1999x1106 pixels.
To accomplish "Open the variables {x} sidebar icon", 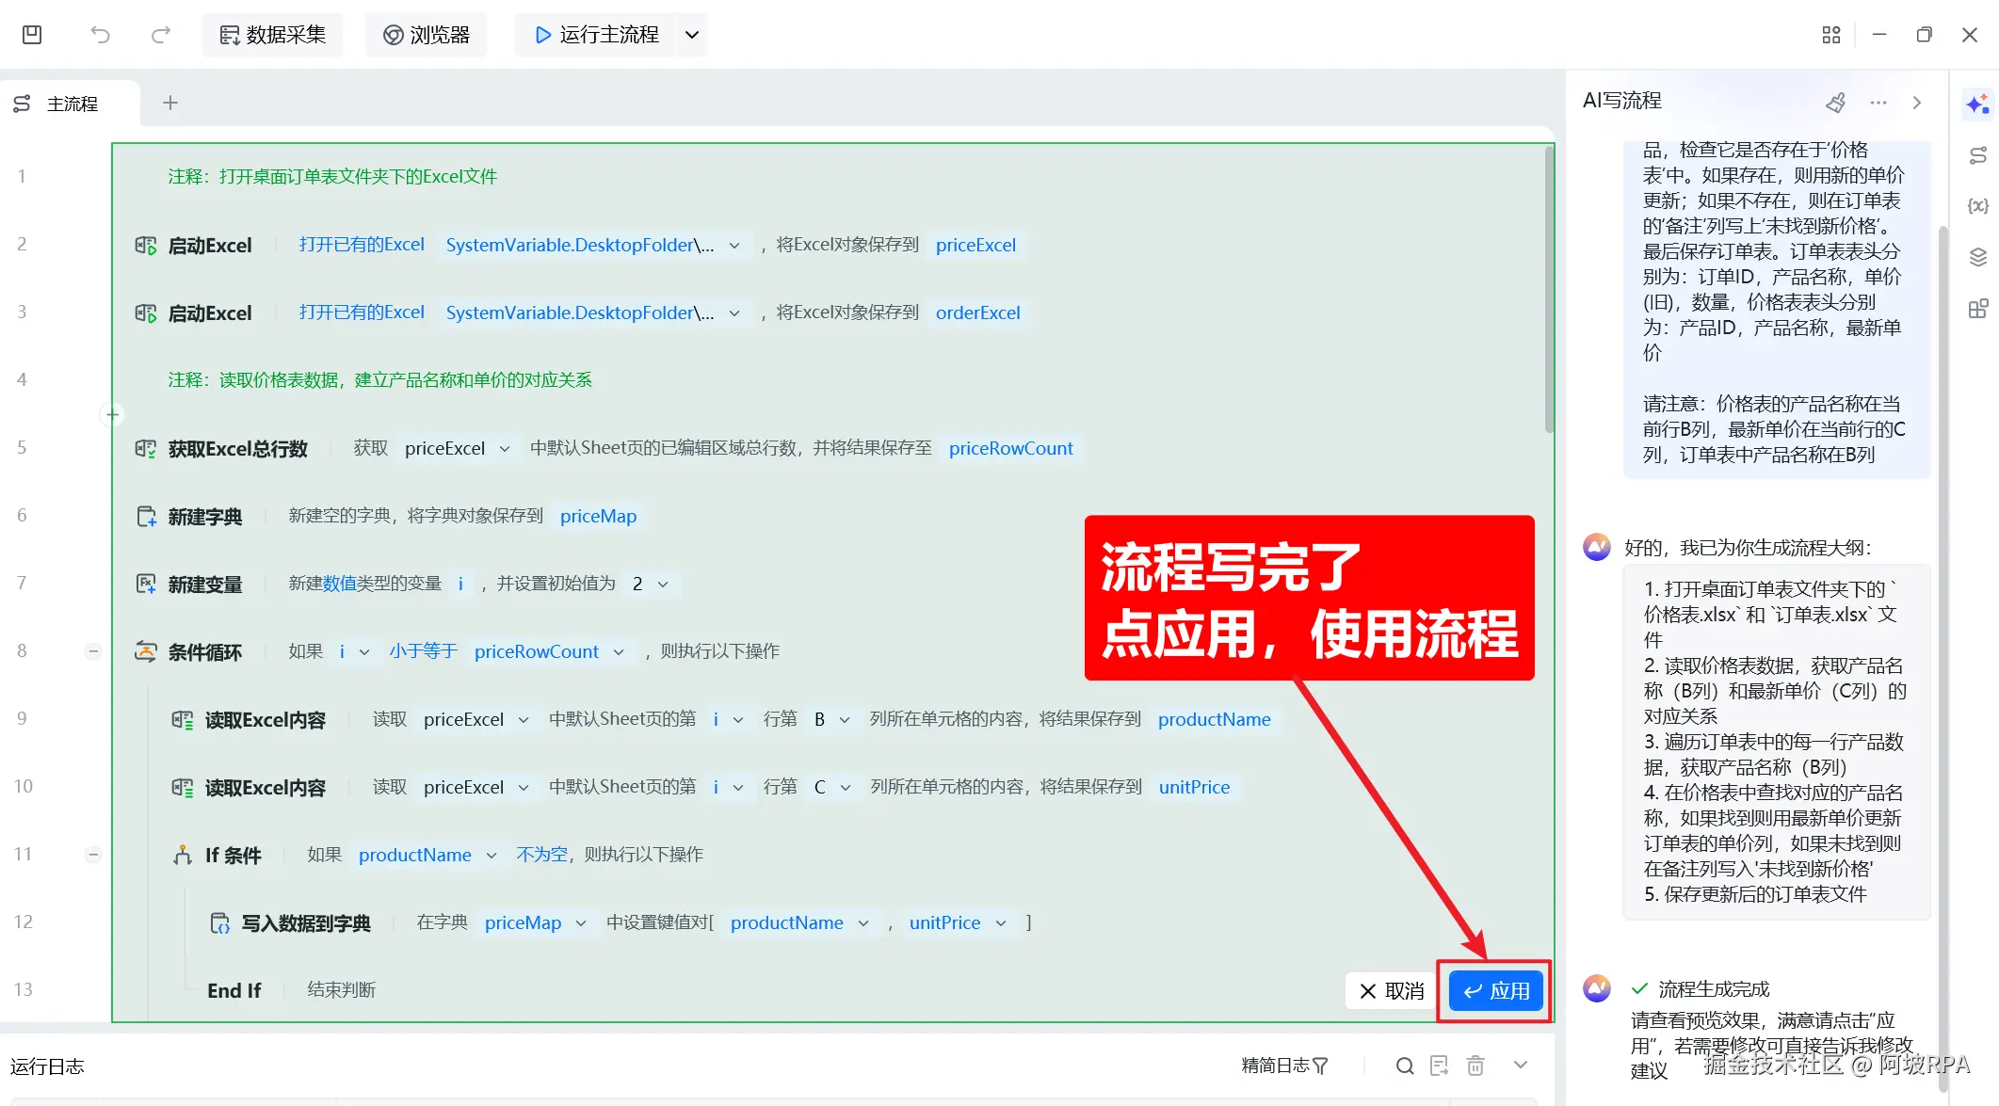I will click(1977, 206).
